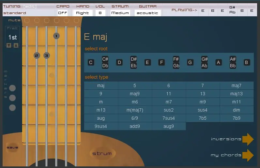Screen dimensions: 260x168
Task: Adjust the Vol value field
Action: [100, 13]
